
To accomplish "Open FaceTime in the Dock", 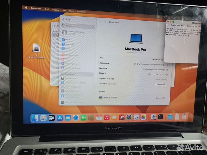I will 84,118.
